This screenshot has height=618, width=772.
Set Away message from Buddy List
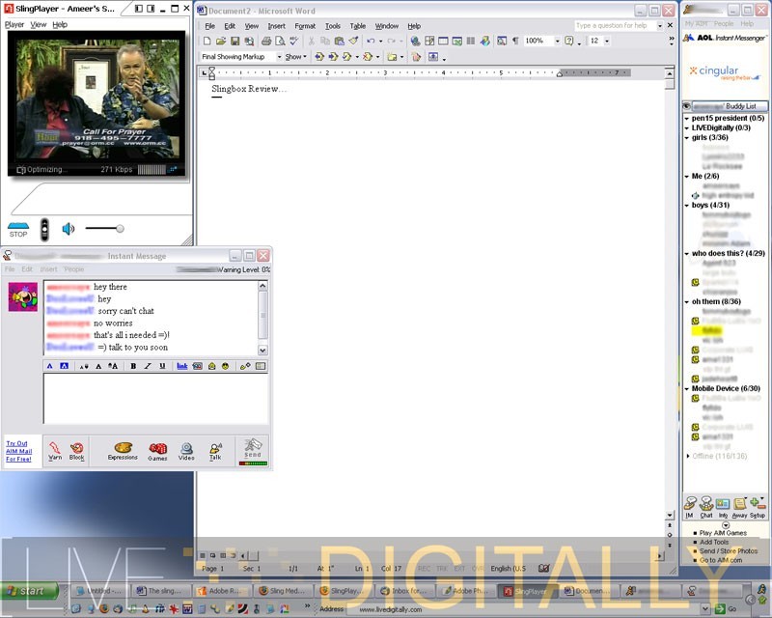coord(738,506)
